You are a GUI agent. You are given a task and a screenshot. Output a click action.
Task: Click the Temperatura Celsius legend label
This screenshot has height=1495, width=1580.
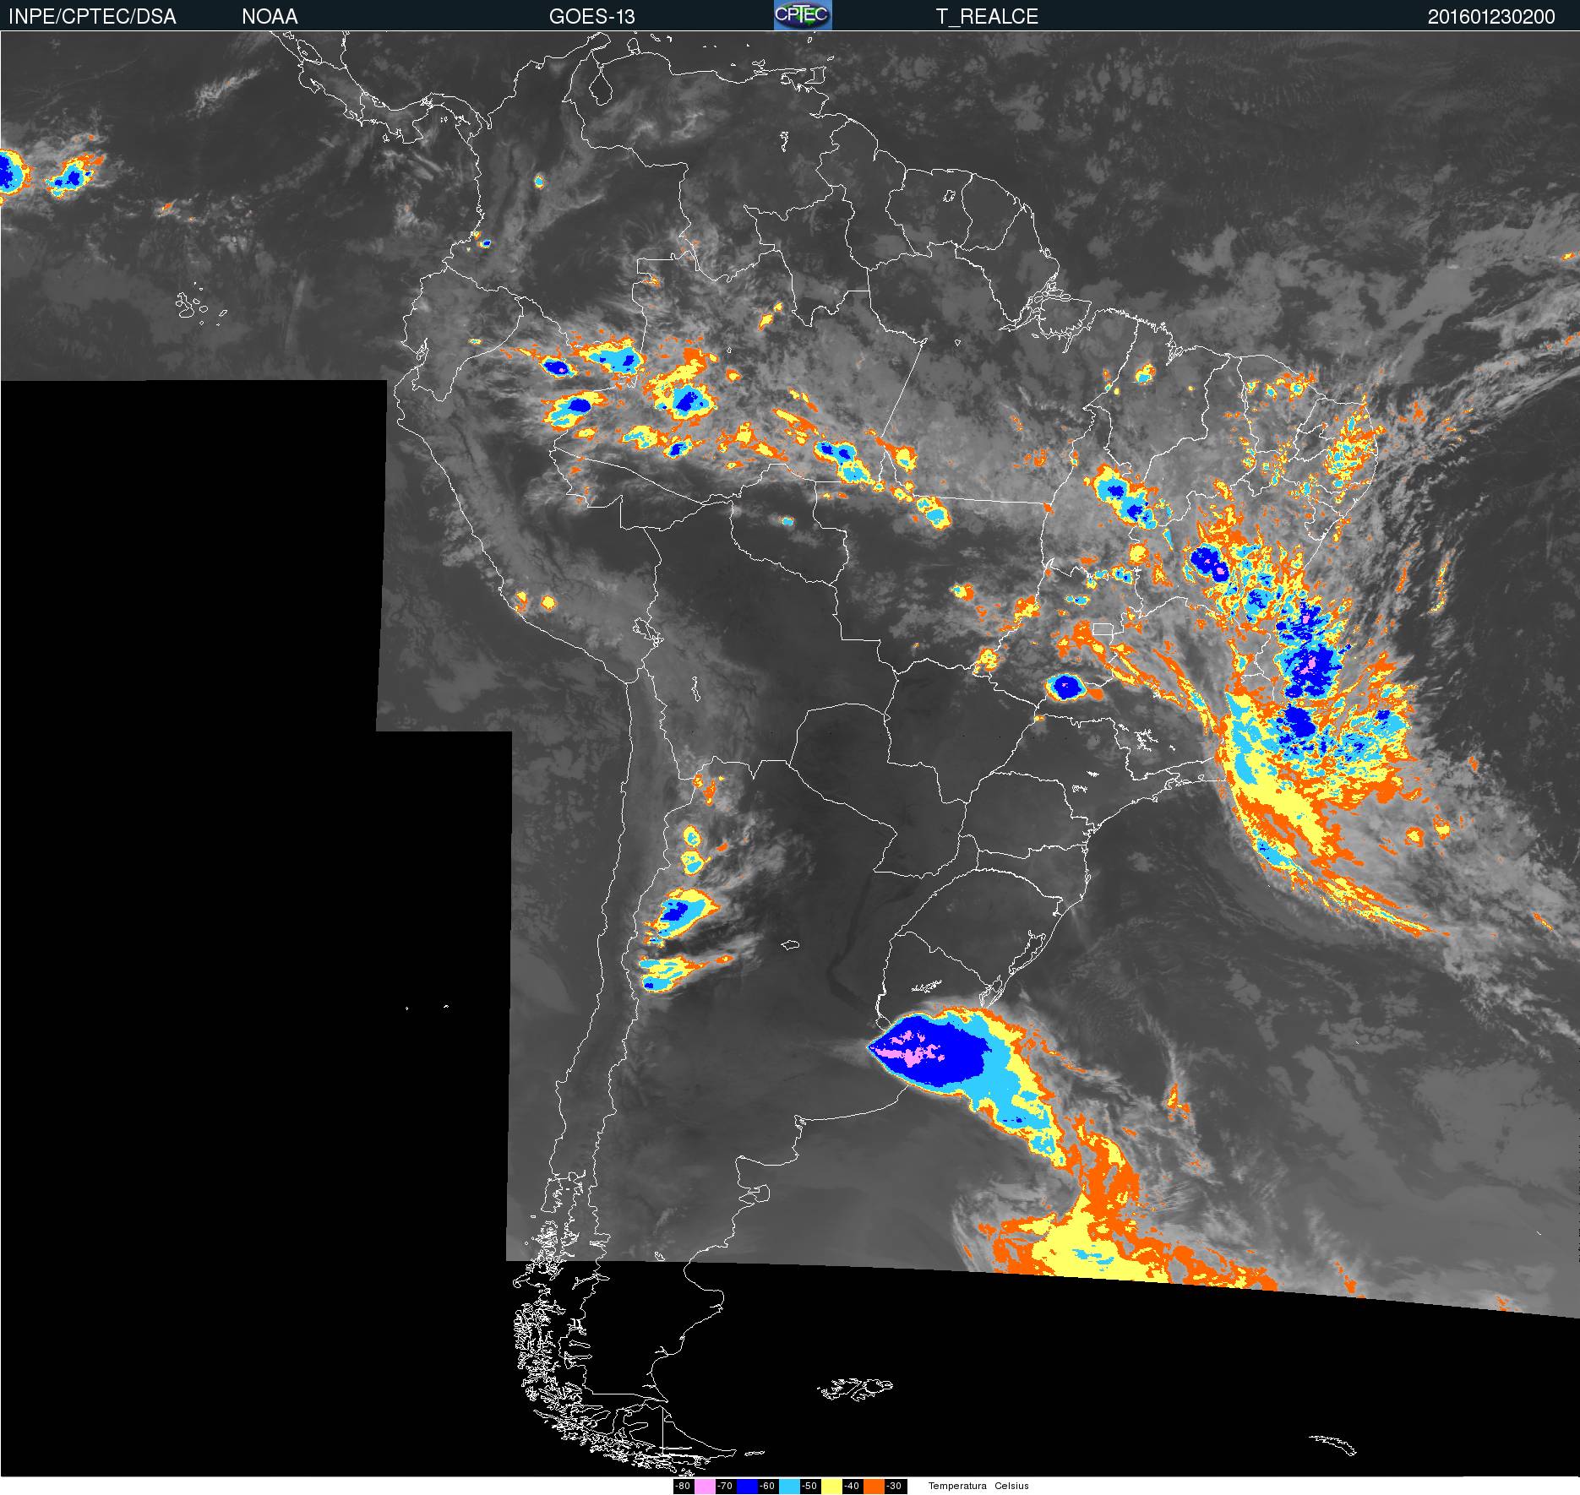978,1487
